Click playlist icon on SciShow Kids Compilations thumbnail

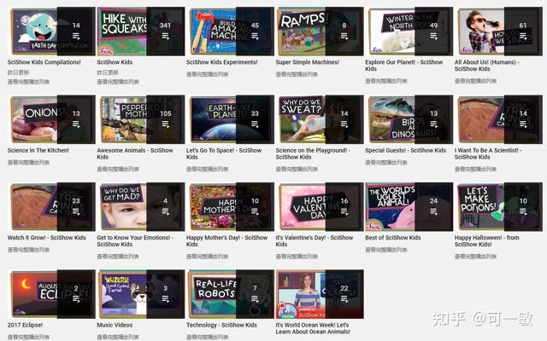pos(76,36)
